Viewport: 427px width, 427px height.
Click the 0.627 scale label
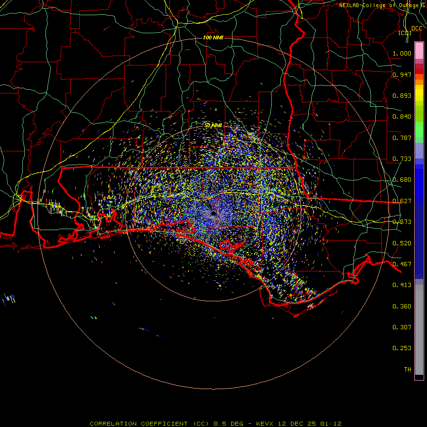click(x=402, y=201)
